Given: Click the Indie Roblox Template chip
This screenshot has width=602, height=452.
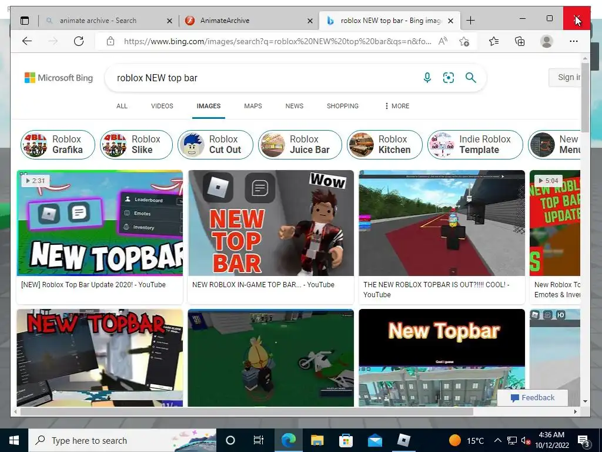Looking at the screenshot, I should (x=475, y=145).
